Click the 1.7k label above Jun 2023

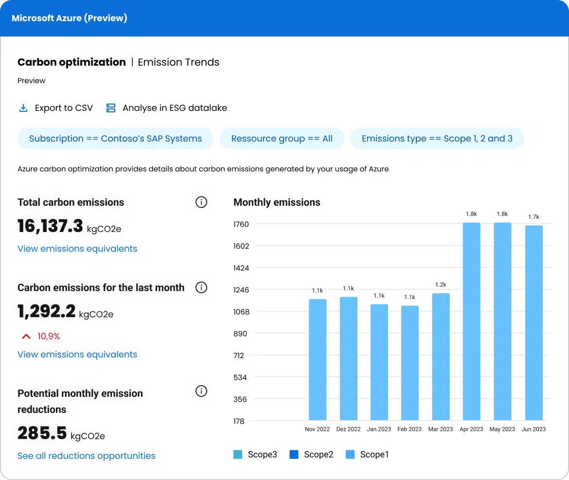(533, 217)
